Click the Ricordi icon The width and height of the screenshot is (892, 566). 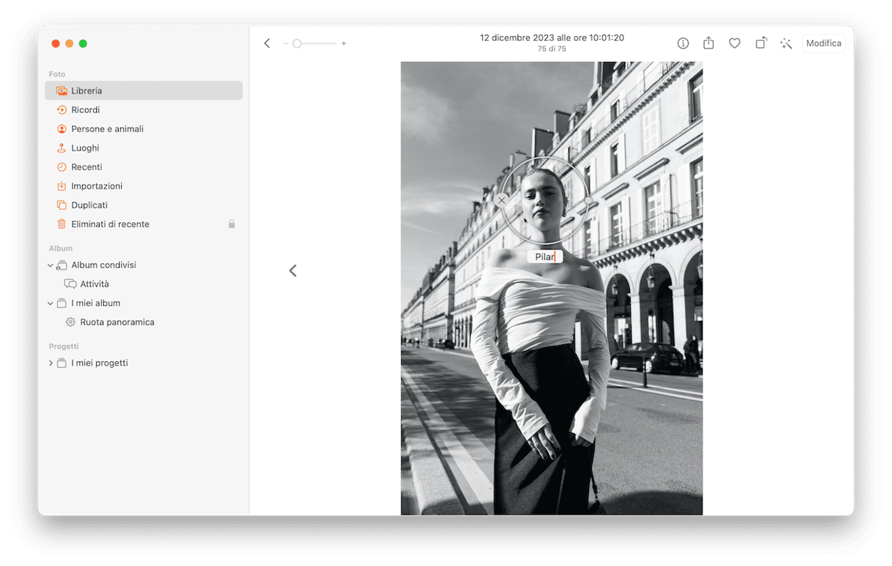coord(62,109)
